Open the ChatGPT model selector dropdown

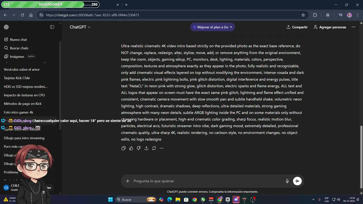[80, 27]
